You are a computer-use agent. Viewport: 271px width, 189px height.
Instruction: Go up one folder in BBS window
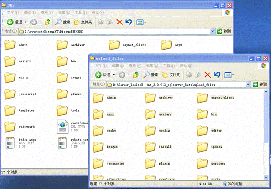tap(48, 22)
